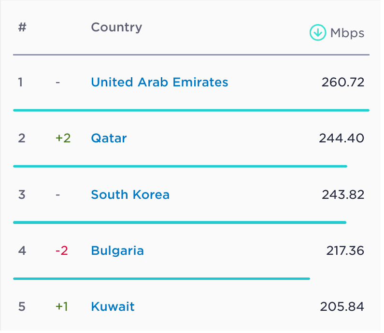384x333 pixels.
Task: Click the # rank column header
Action: 22,27
